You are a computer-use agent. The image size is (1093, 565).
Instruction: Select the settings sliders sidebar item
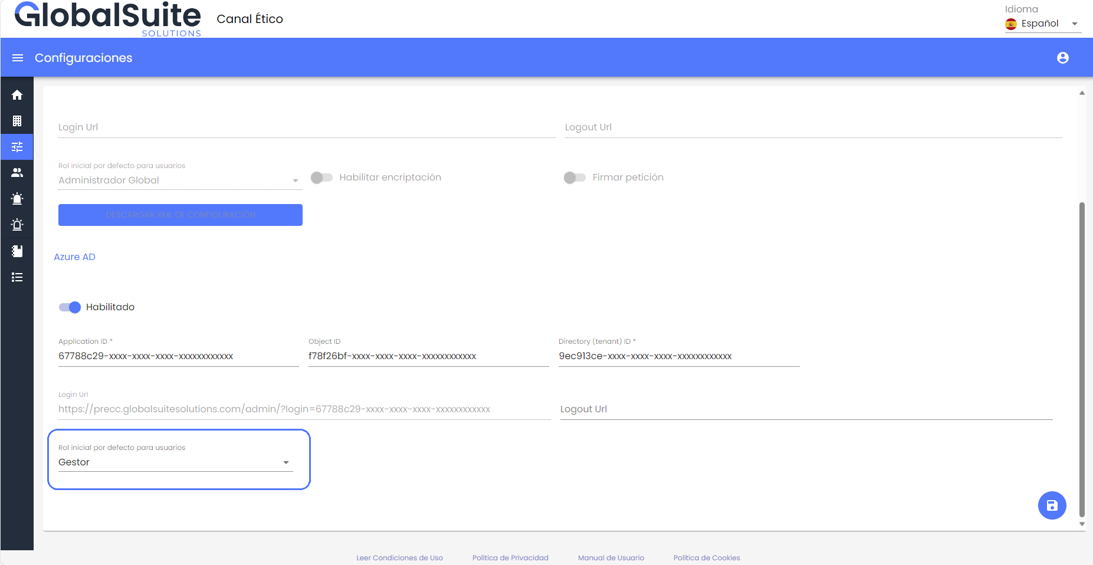click(17, 147)
